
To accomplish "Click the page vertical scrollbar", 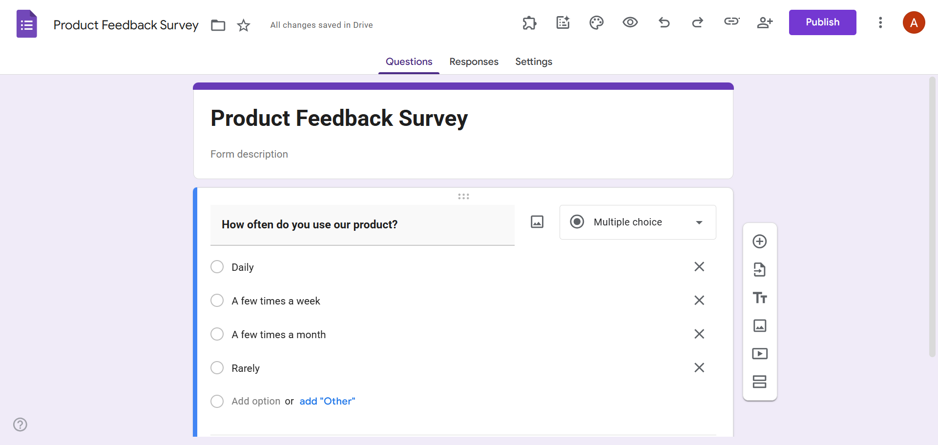I will point(932,217).
